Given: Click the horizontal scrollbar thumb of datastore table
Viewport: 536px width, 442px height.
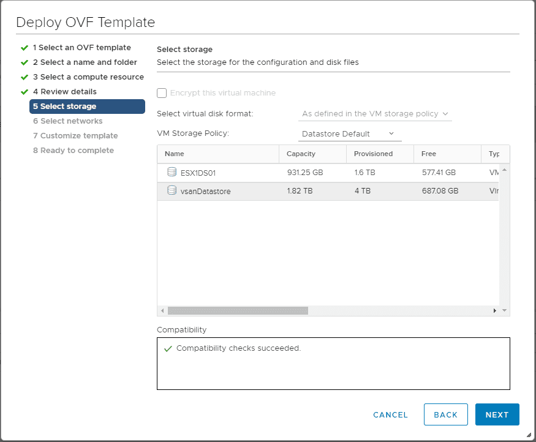Looking at the screenshot, I should click(238, 311).
